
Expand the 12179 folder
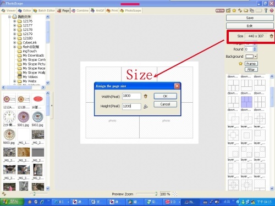click(14, 34)
